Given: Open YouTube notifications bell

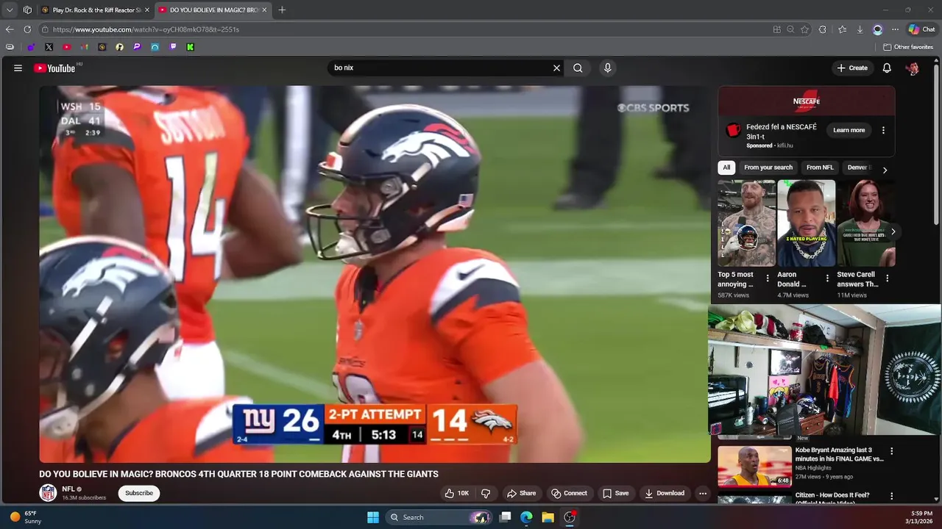Looking at the screenshot, I should point(887,68).
